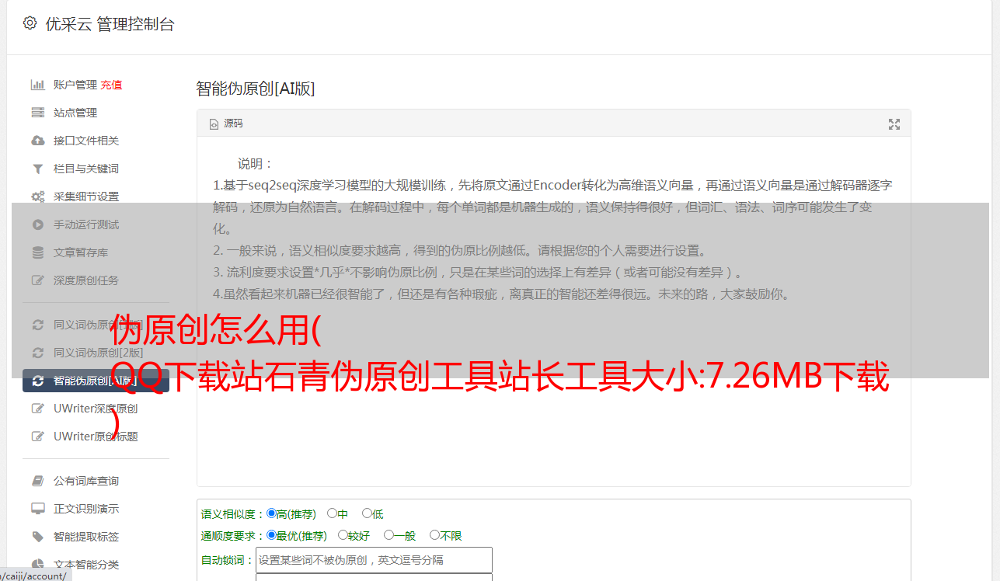This screenshot has height=581, width=1000.
Task: Click the line starting 3. 流利度要求设置
Action: point(479,273)
